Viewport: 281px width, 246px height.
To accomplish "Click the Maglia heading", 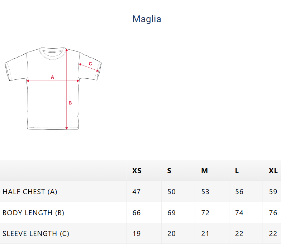I will 147,19.
